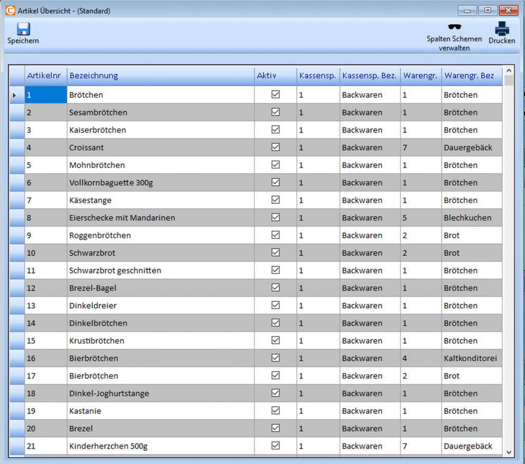Click the application logo in title bar
The image size is (525, 464).
tap(10, 10)
